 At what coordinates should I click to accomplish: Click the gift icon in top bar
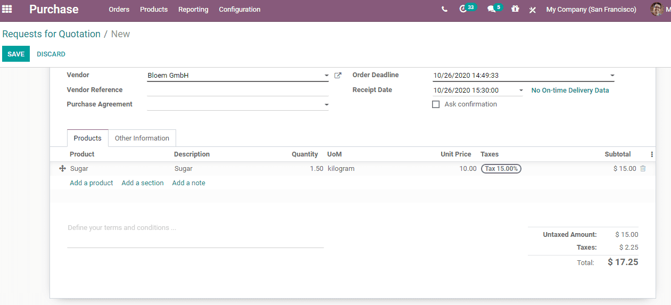tap(515, 9)
